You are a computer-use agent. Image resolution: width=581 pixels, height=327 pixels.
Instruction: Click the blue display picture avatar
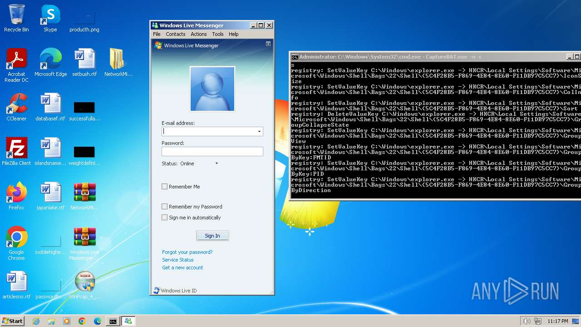coord(212,89)
